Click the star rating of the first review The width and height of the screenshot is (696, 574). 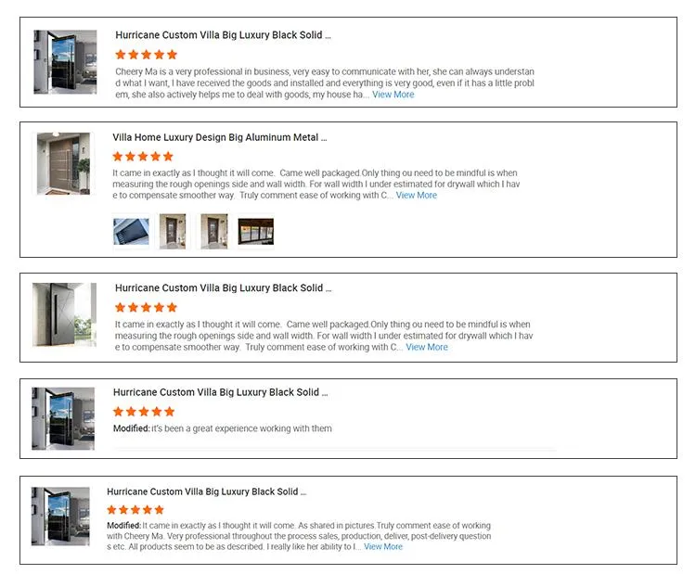point(146,55)
